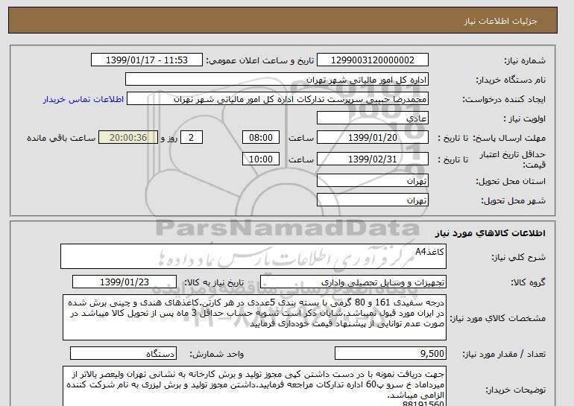
Task: Select the unit of measure field دستگاه
Action: 123,353
